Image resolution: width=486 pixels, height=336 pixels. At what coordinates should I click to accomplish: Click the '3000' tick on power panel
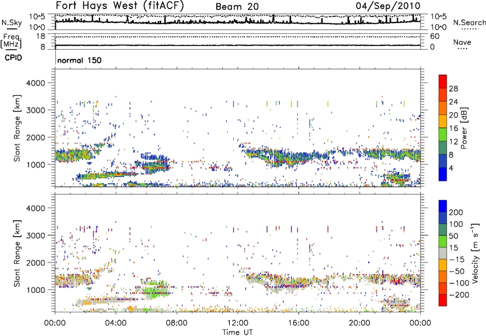(x=36, y=110)
